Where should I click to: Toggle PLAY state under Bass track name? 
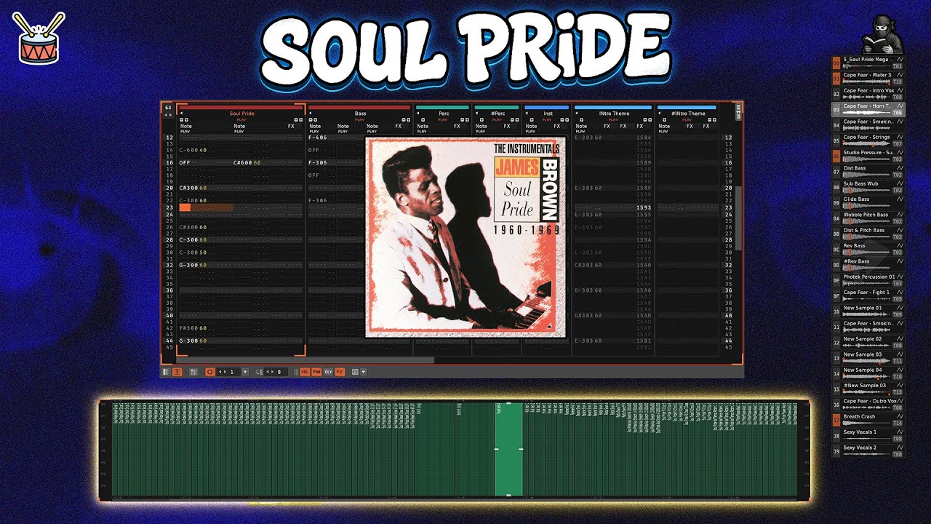coord(360,119)
